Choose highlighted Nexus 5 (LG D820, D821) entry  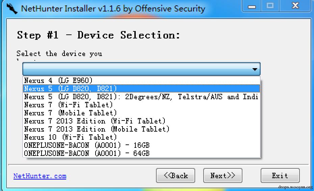pos(141,88)
